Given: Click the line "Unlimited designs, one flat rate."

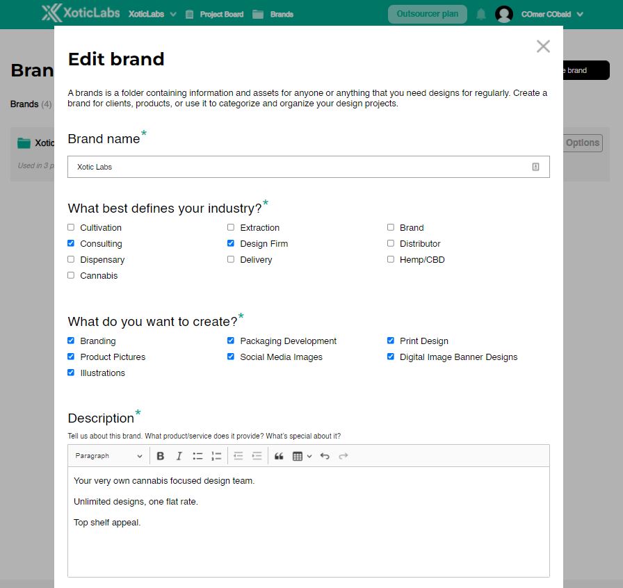Looking at the screenshot, I should [136, 502].
